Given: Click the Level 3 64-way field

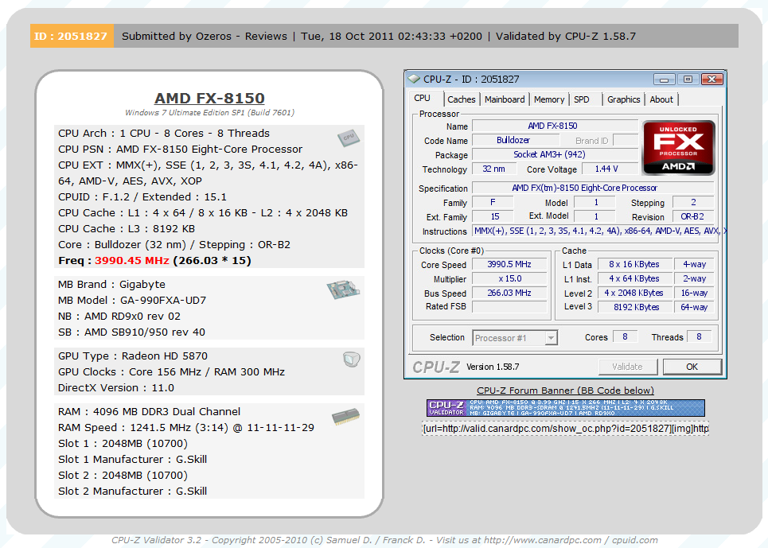Looking at the screenshot, I should pyautogui.click(x=694, y=307).
